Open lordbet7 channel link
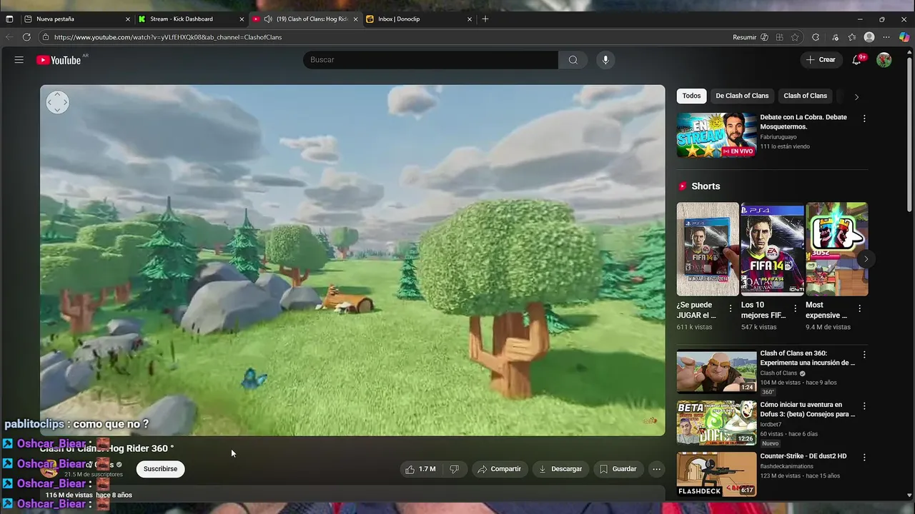The height and width of the screenshot is (514, 915). click(771, 424)
